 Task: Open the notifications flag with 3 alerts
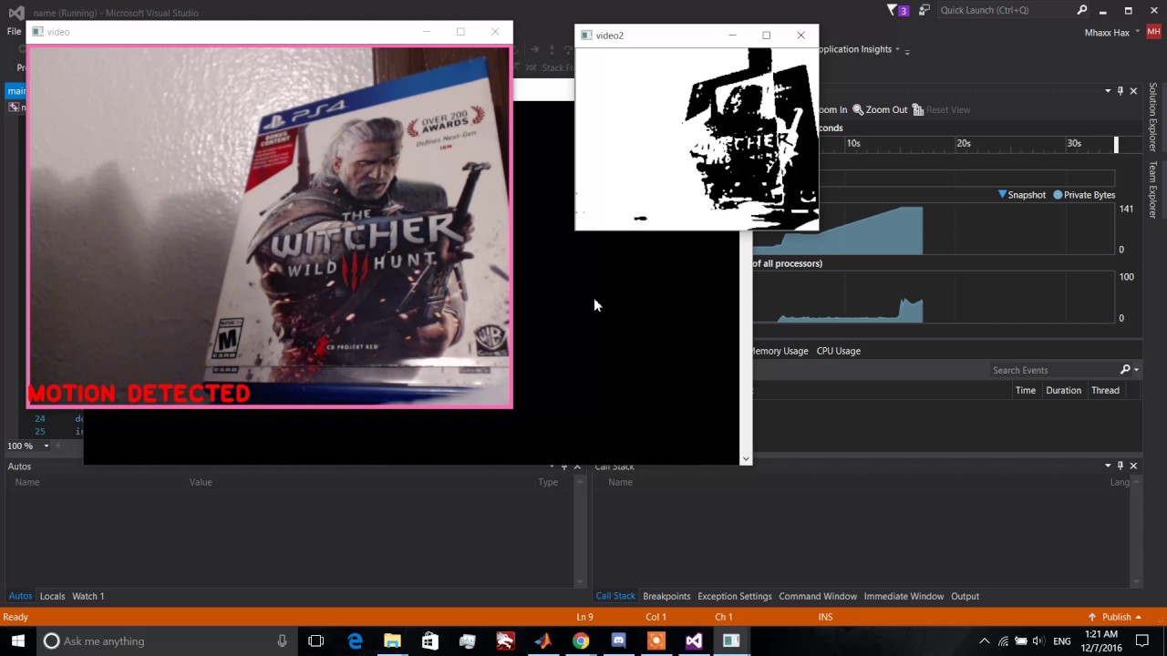(x=897, y=10)
